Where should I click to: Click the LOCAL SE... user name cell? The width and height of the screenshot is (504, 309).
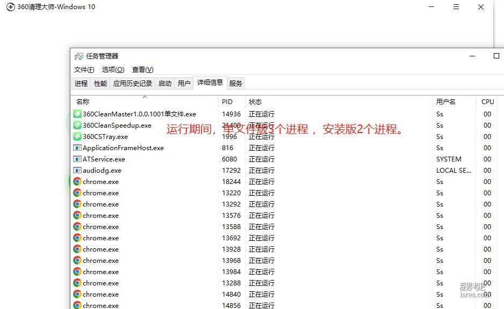453,171
